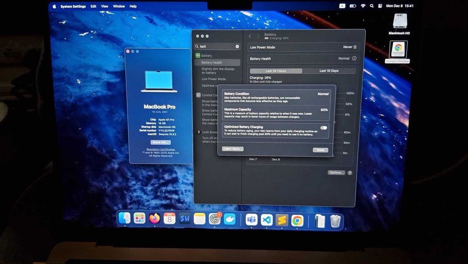
Task: Switch to Last 10 Days tab
Action: (329, 71)
